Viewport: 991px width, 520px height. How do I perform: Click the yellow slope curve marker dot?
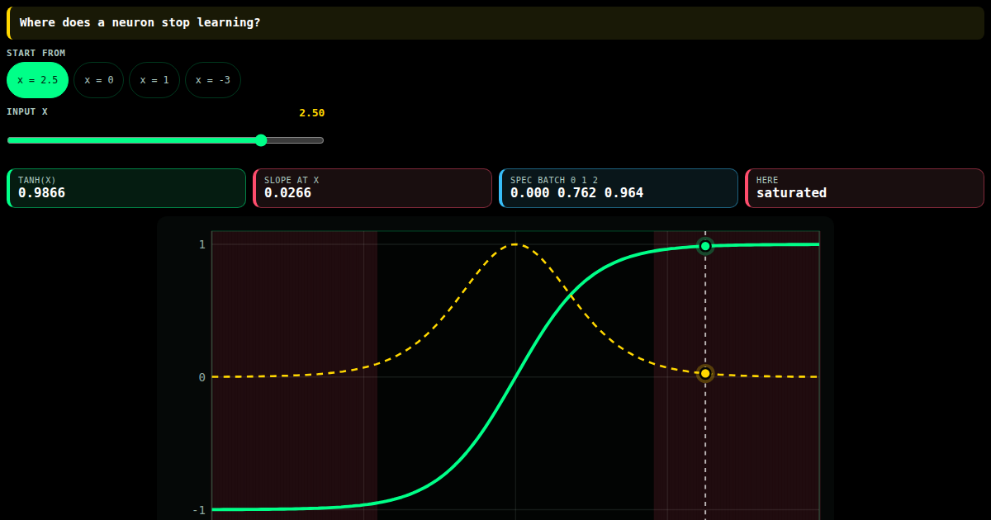705,374
